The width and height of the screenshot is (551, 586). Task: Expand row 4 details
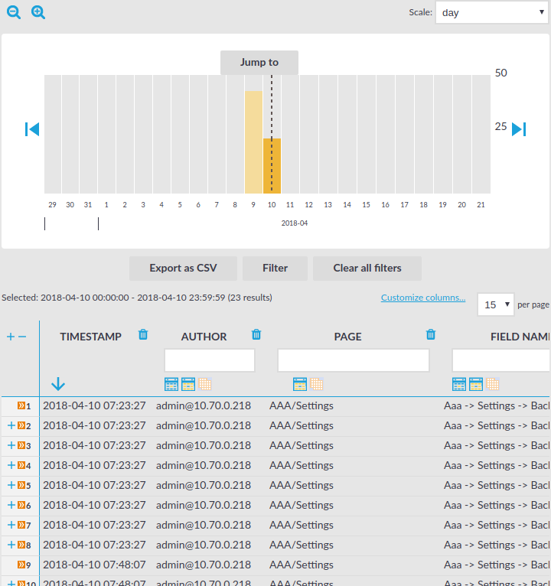coord(11,465)
